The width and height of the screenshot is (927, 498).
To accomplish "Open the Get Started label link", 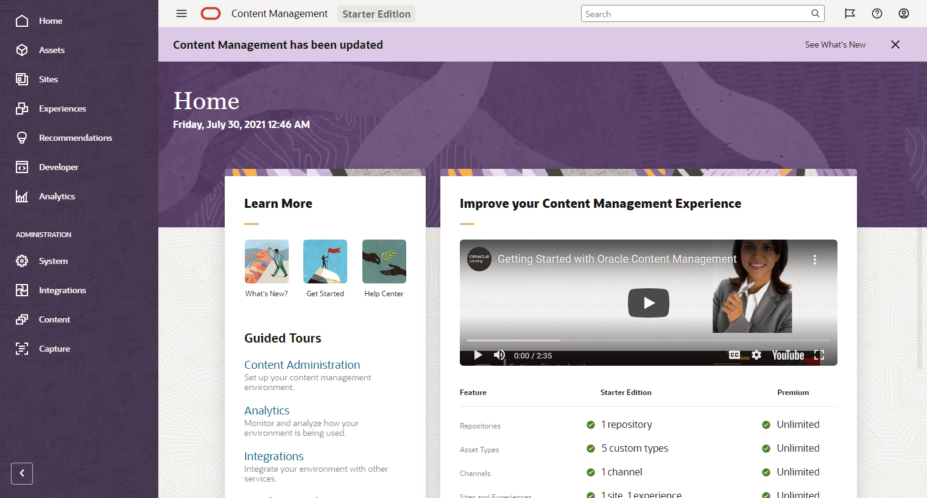I will pos(325,294).
